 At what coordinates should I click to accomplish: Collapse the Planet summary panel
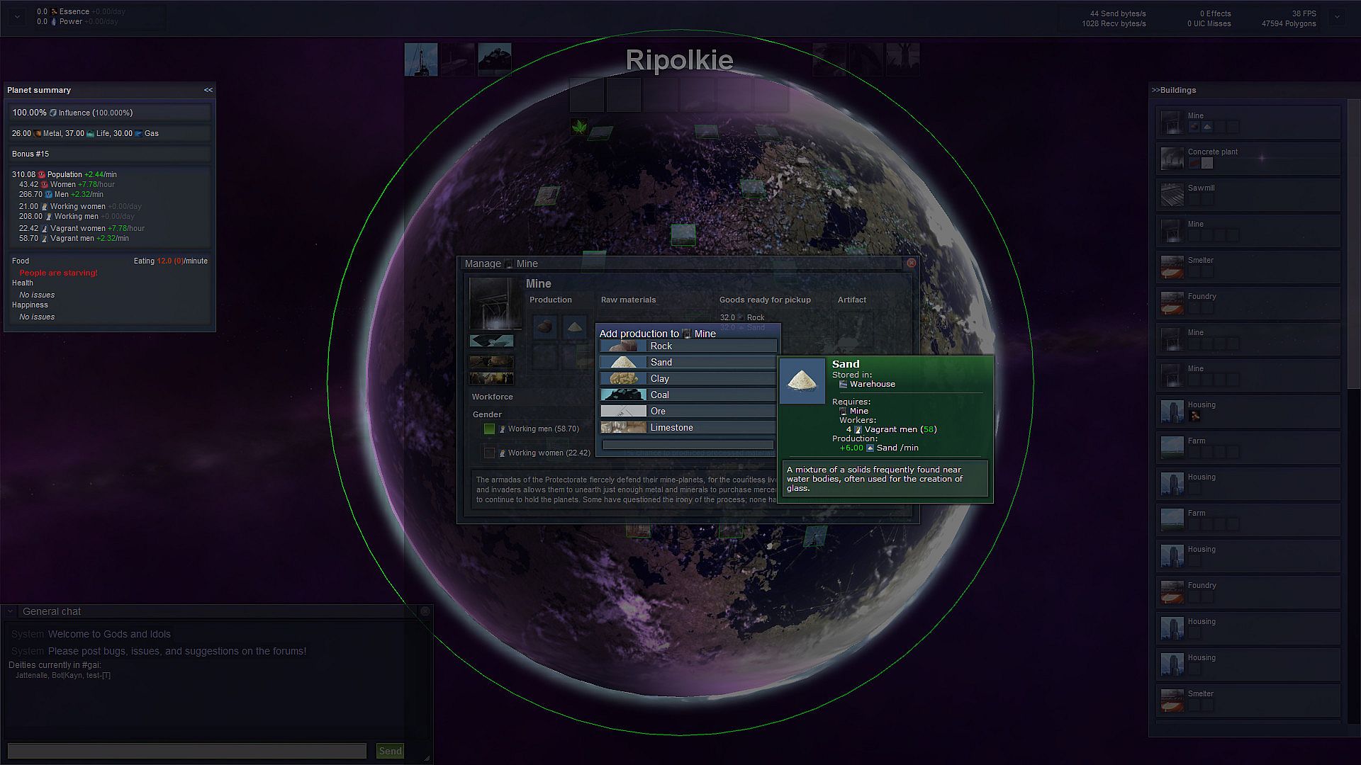click(208, 90)
